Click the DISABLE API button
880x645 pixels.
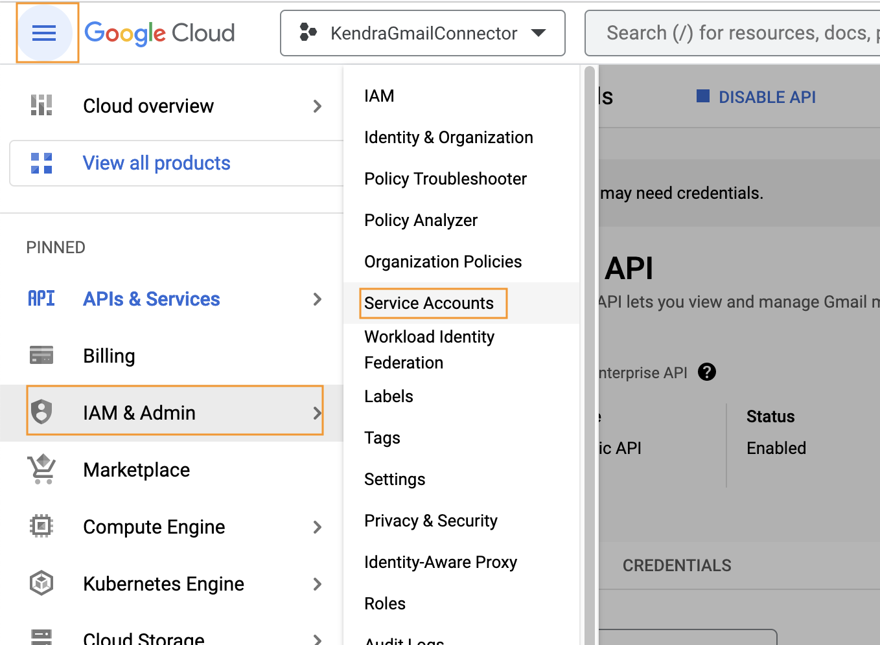point(756,96)
